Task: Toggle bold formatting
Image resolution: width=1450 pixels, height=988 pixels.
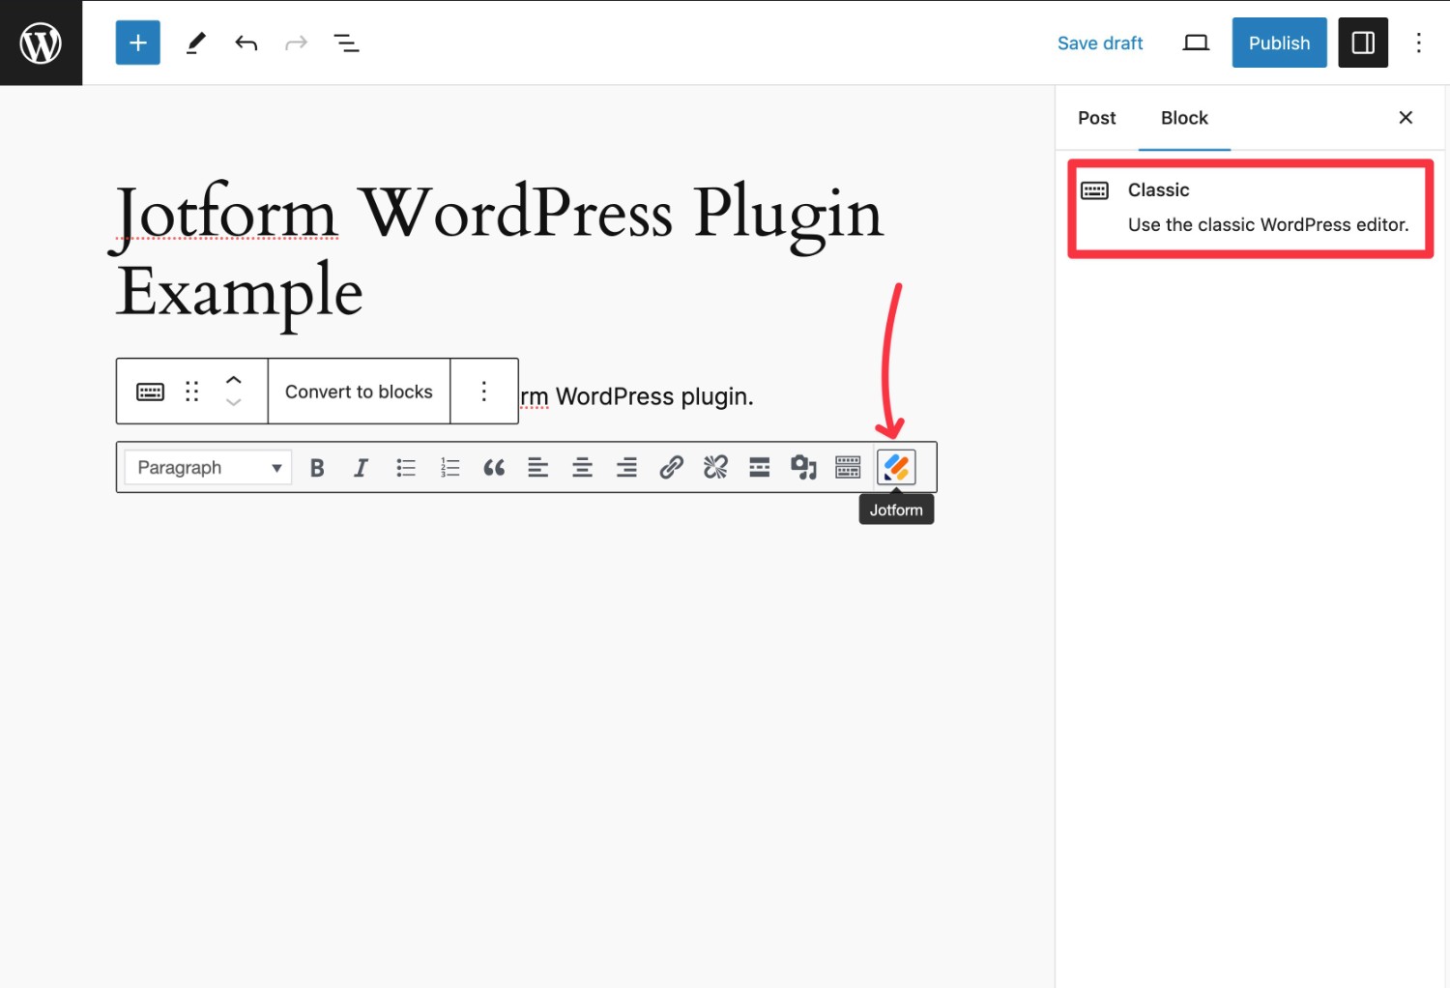Action: pyautogui.click(x=317, y=468)
